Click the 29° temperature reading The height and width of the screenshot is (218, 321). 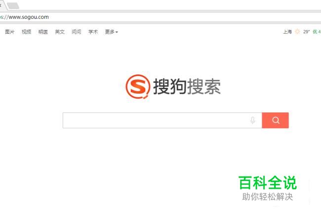pyautogui.click(x=307, y=32)
